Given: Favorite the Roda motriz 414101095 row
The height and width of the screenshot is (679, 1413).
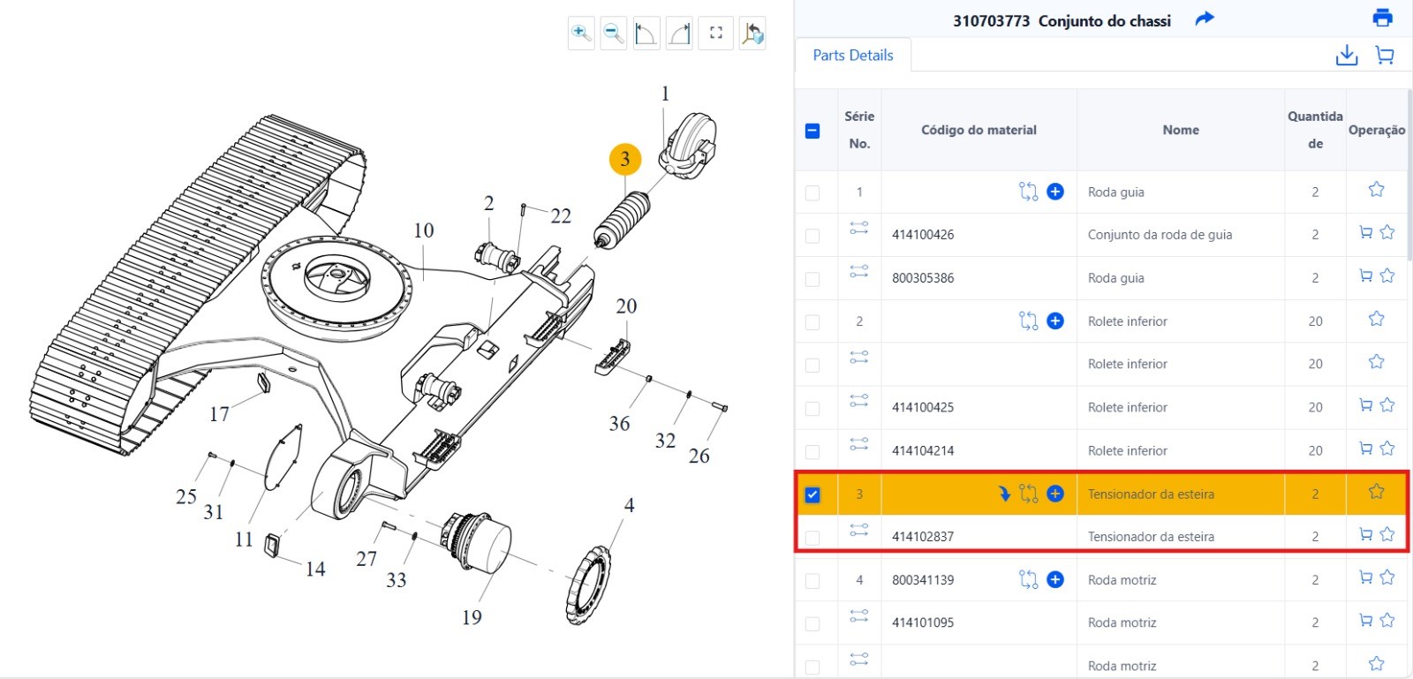Looking at the screenshot, I should click(1387, 621).
